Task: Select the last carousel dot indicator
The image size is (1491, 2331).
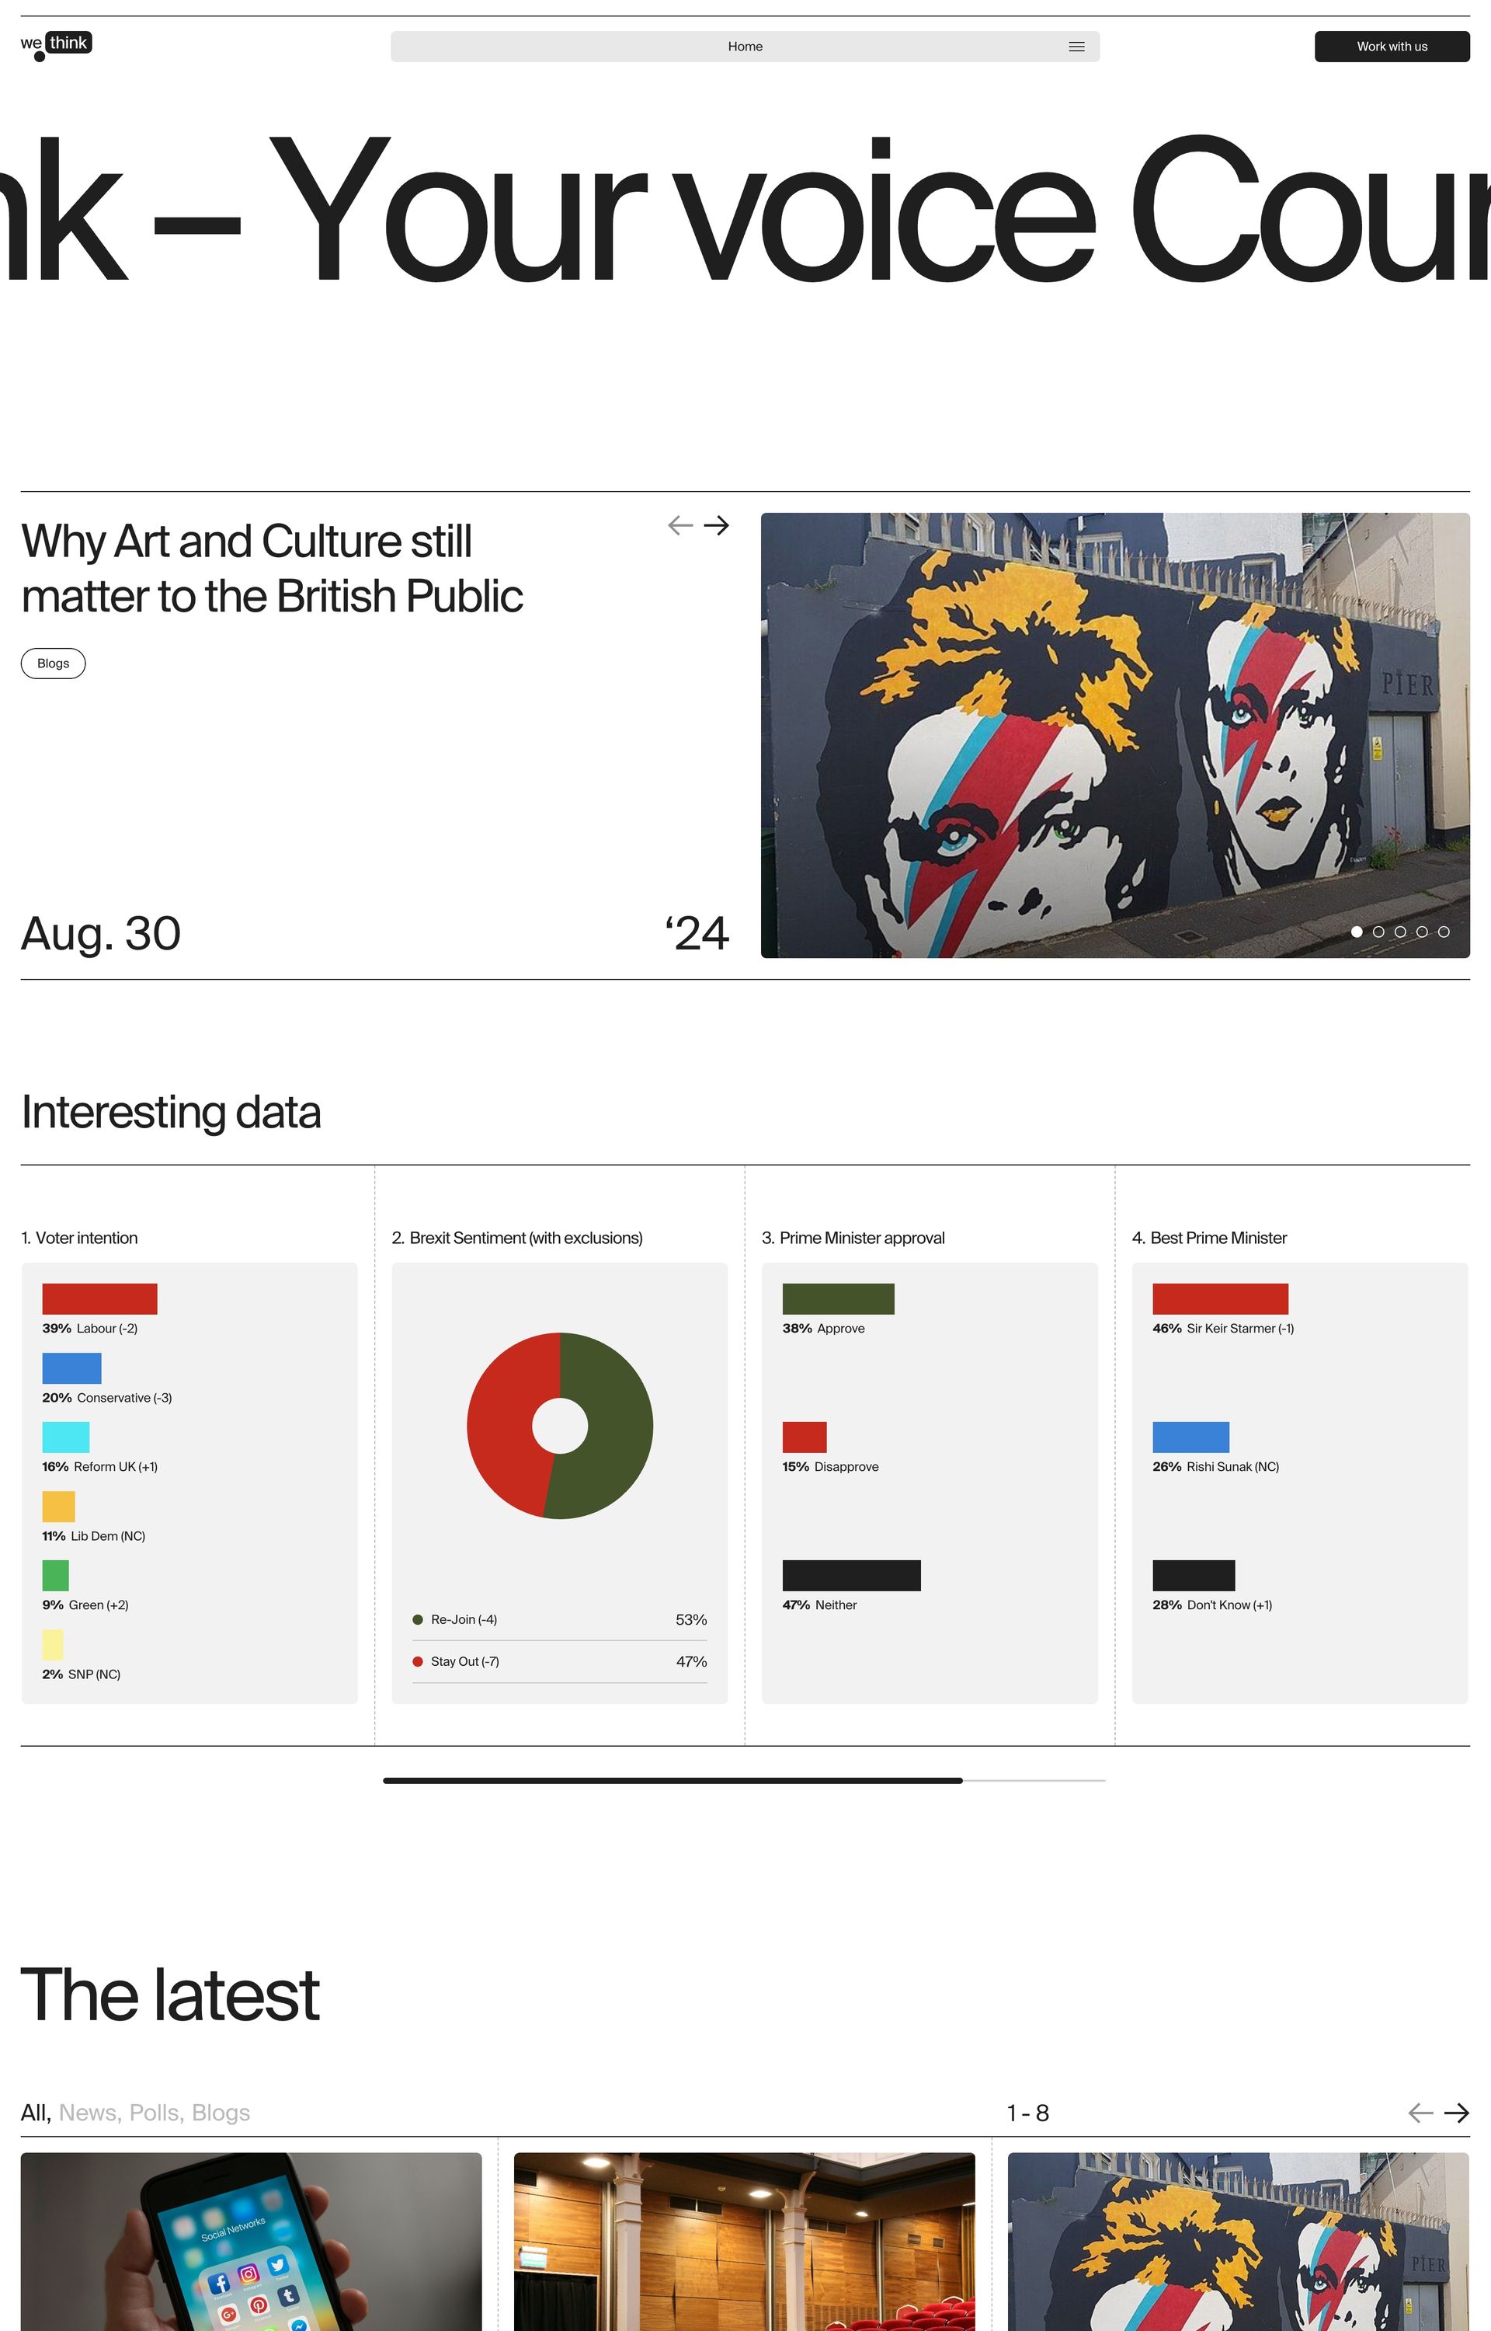Action: (1444, 932)
